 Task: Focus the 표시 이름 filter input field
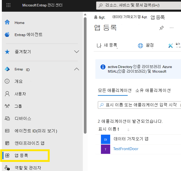[139, 105]
